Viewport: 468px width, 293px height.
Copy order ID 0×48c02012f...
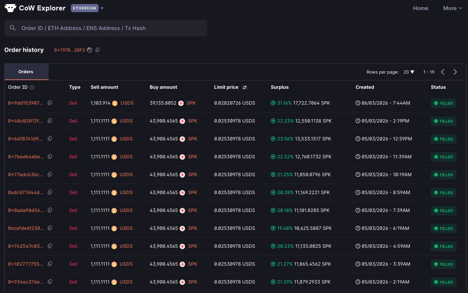pyautogui.click(x=50, y=121)
